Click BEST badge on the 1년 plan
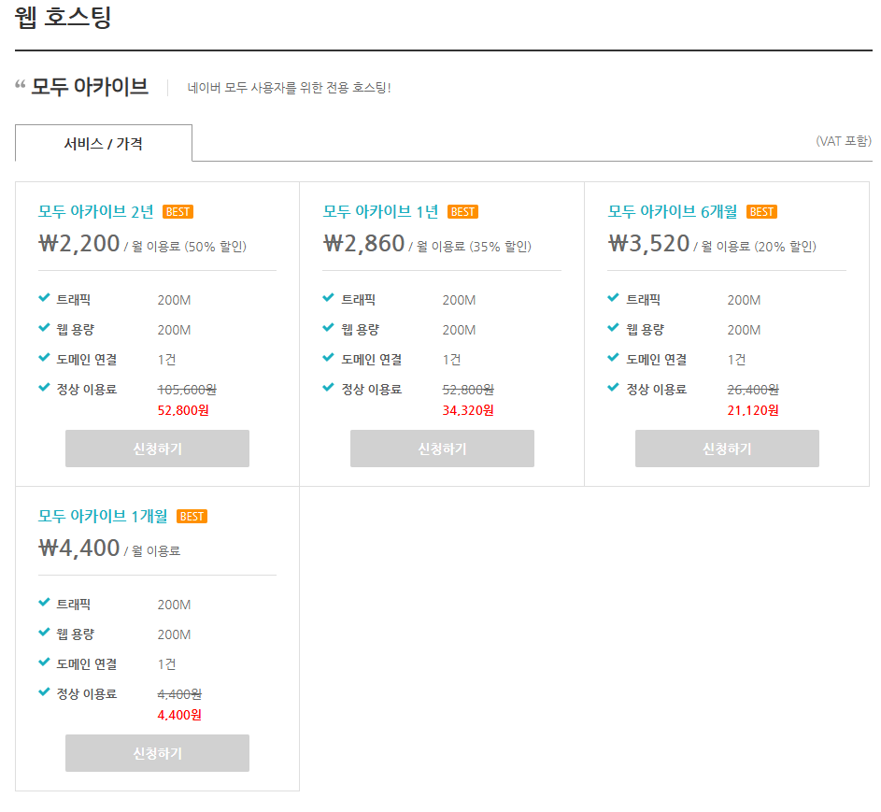Image resolution: width=881 pixels, height=812 pixels. coord(462,212)
